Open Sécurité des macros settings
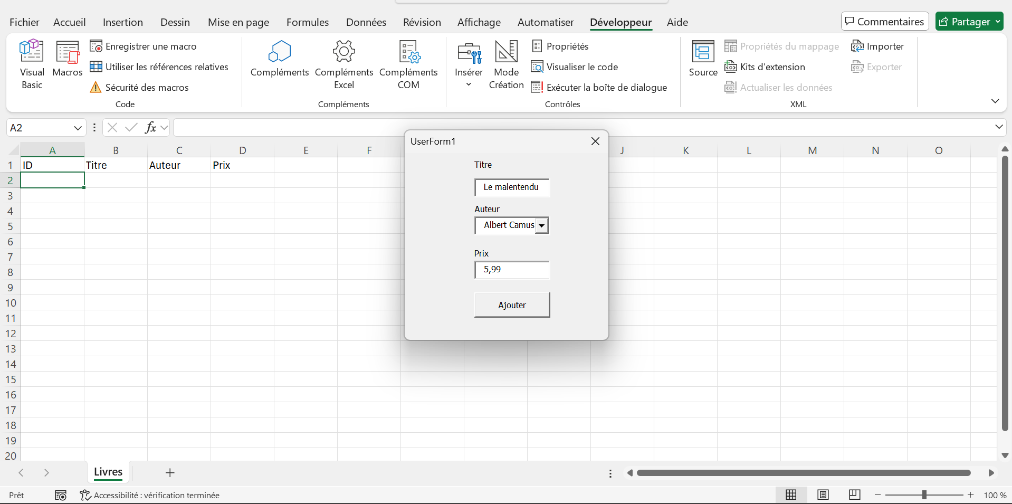 coord(139,88)
